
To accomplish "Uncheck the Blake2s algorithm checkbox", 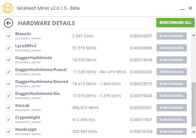I will click(9, 36).
